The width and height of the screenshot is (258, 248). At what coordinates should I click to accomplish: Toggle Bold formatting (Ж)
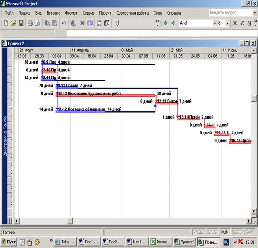(x=235, y=23)
